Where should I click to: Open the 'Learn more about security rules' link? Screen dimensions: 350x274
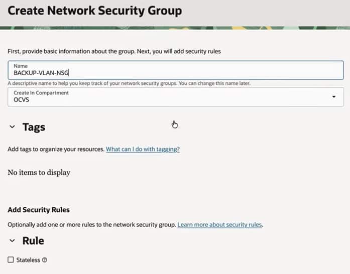pyautogui.click(x=219, y=224)
